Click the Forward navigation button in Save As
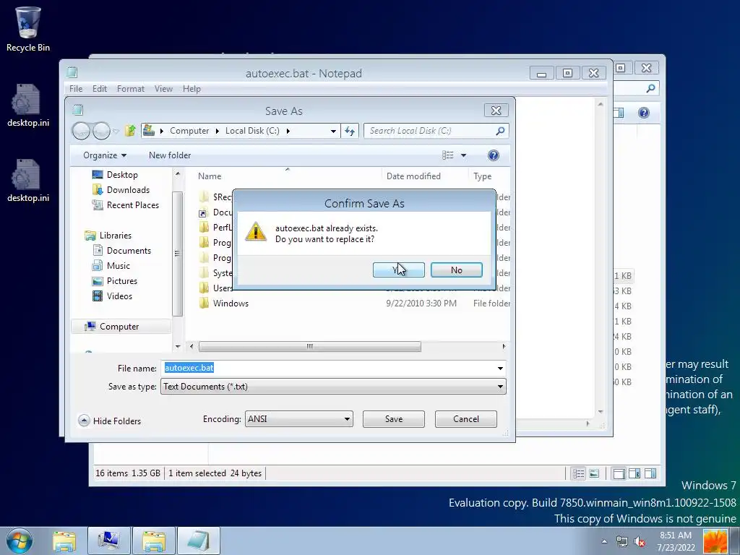 point(101,131)
